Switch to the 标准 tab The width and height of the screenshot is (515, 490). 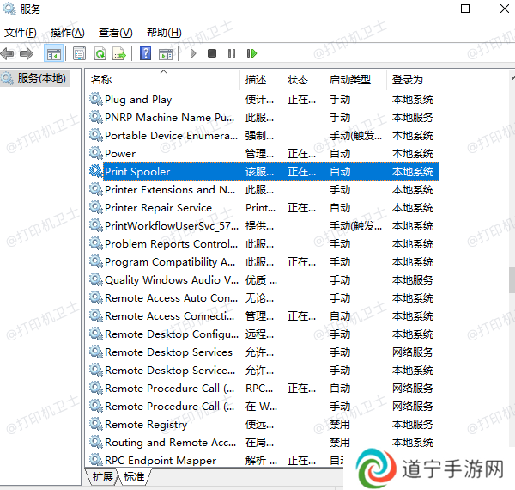133,476
